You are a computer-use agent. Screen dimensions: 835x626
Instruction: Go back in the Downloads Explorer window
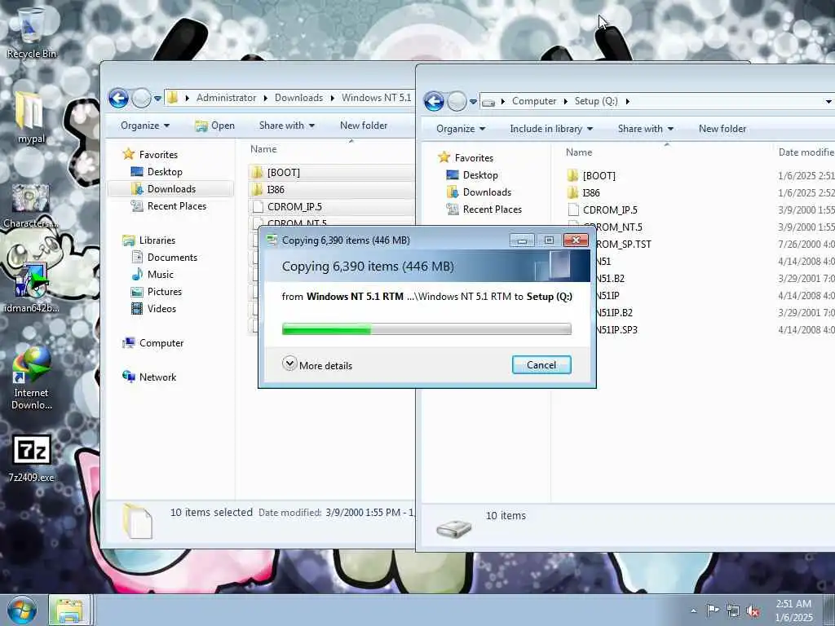[118, 98]
